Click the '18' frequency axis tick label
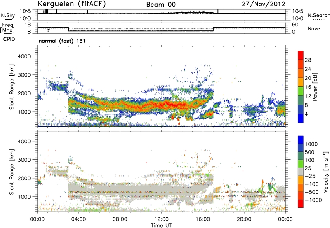The width and height of the screenshot is (330, 228). [x=28, y=25]
